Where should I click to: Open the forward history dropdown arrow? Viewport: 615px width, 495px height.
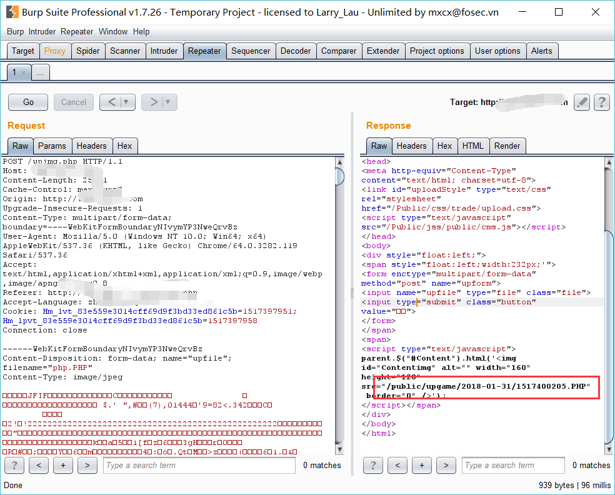(168, 102)
